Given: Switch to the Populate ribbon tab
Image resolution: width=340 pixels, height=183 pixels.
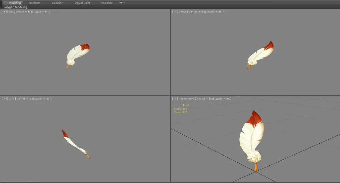Looking at the screenshot, I should [107, 3].
